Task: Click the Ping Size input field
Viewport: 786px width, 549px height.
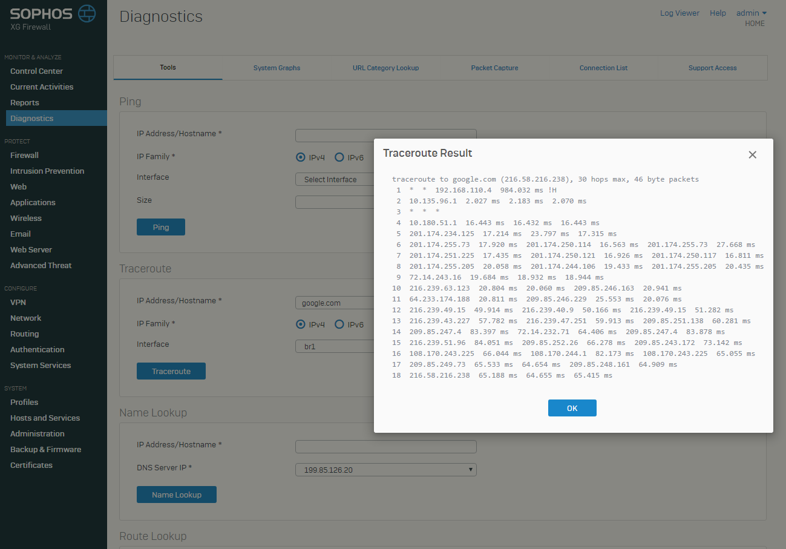Action: click(x=335, y=202)
